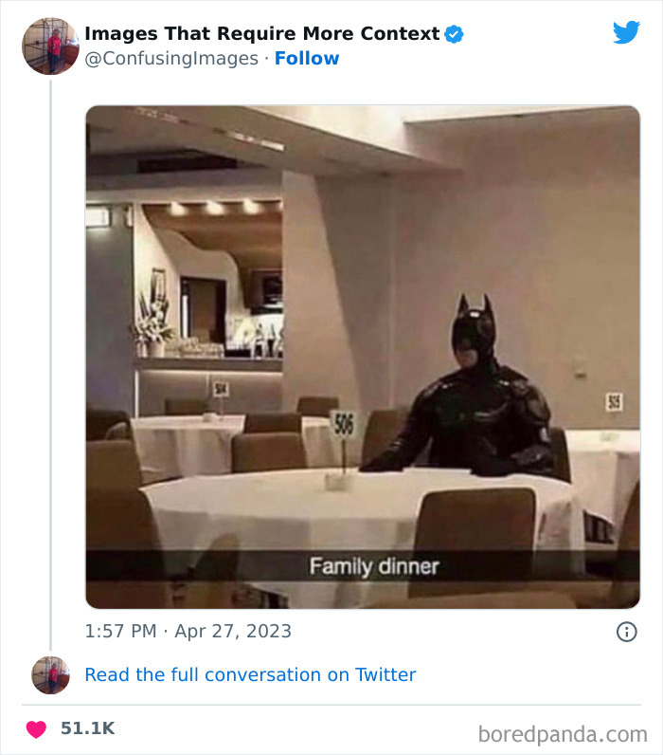
Task: Click the vertical thread line under the avatar
Action: click(50, 360)
